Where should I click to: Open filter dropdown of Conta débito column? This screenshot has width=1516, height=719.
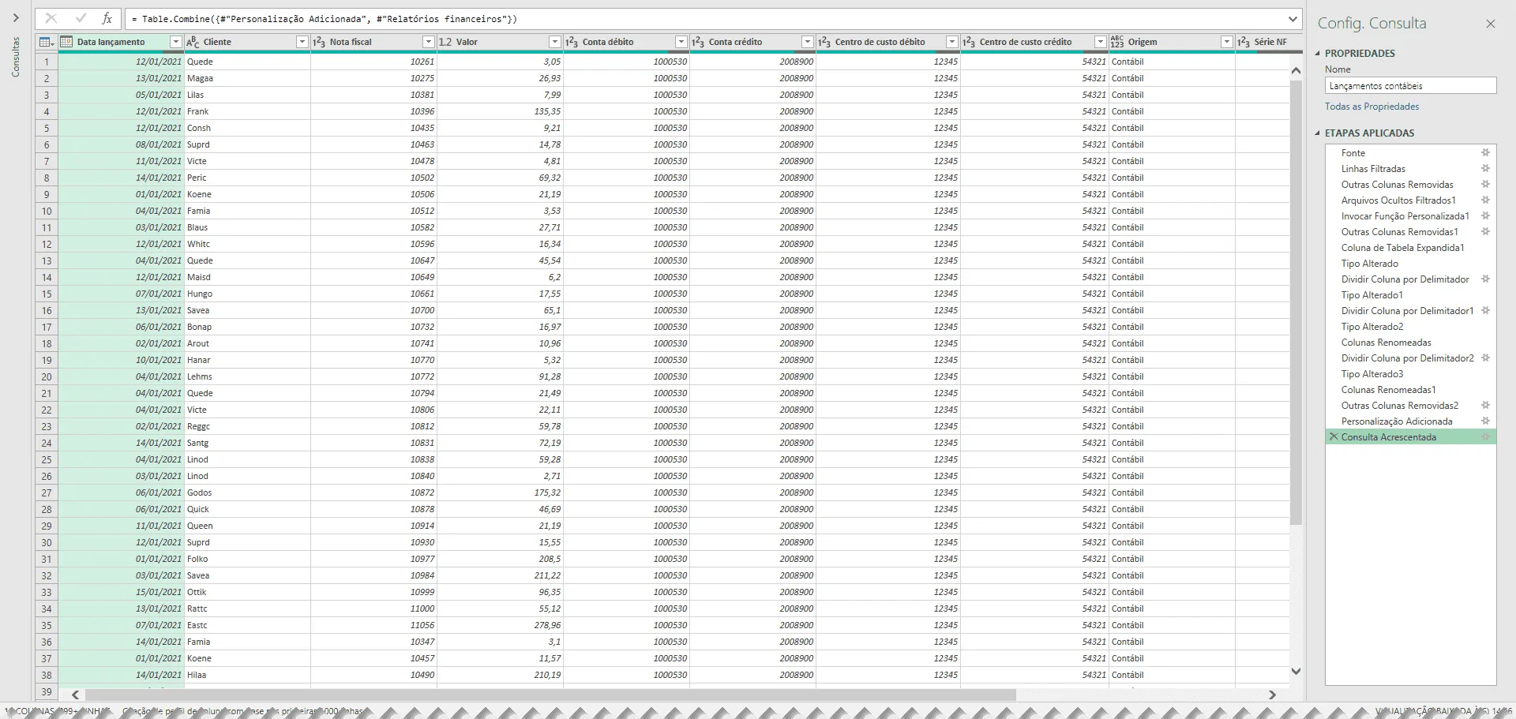click(x=681, y=42)
